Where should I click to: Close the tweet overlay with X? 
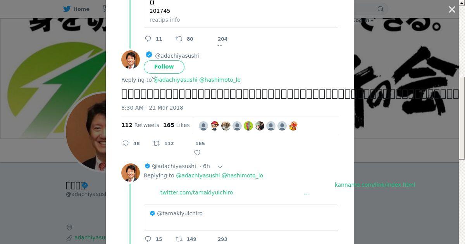[452, 10]
